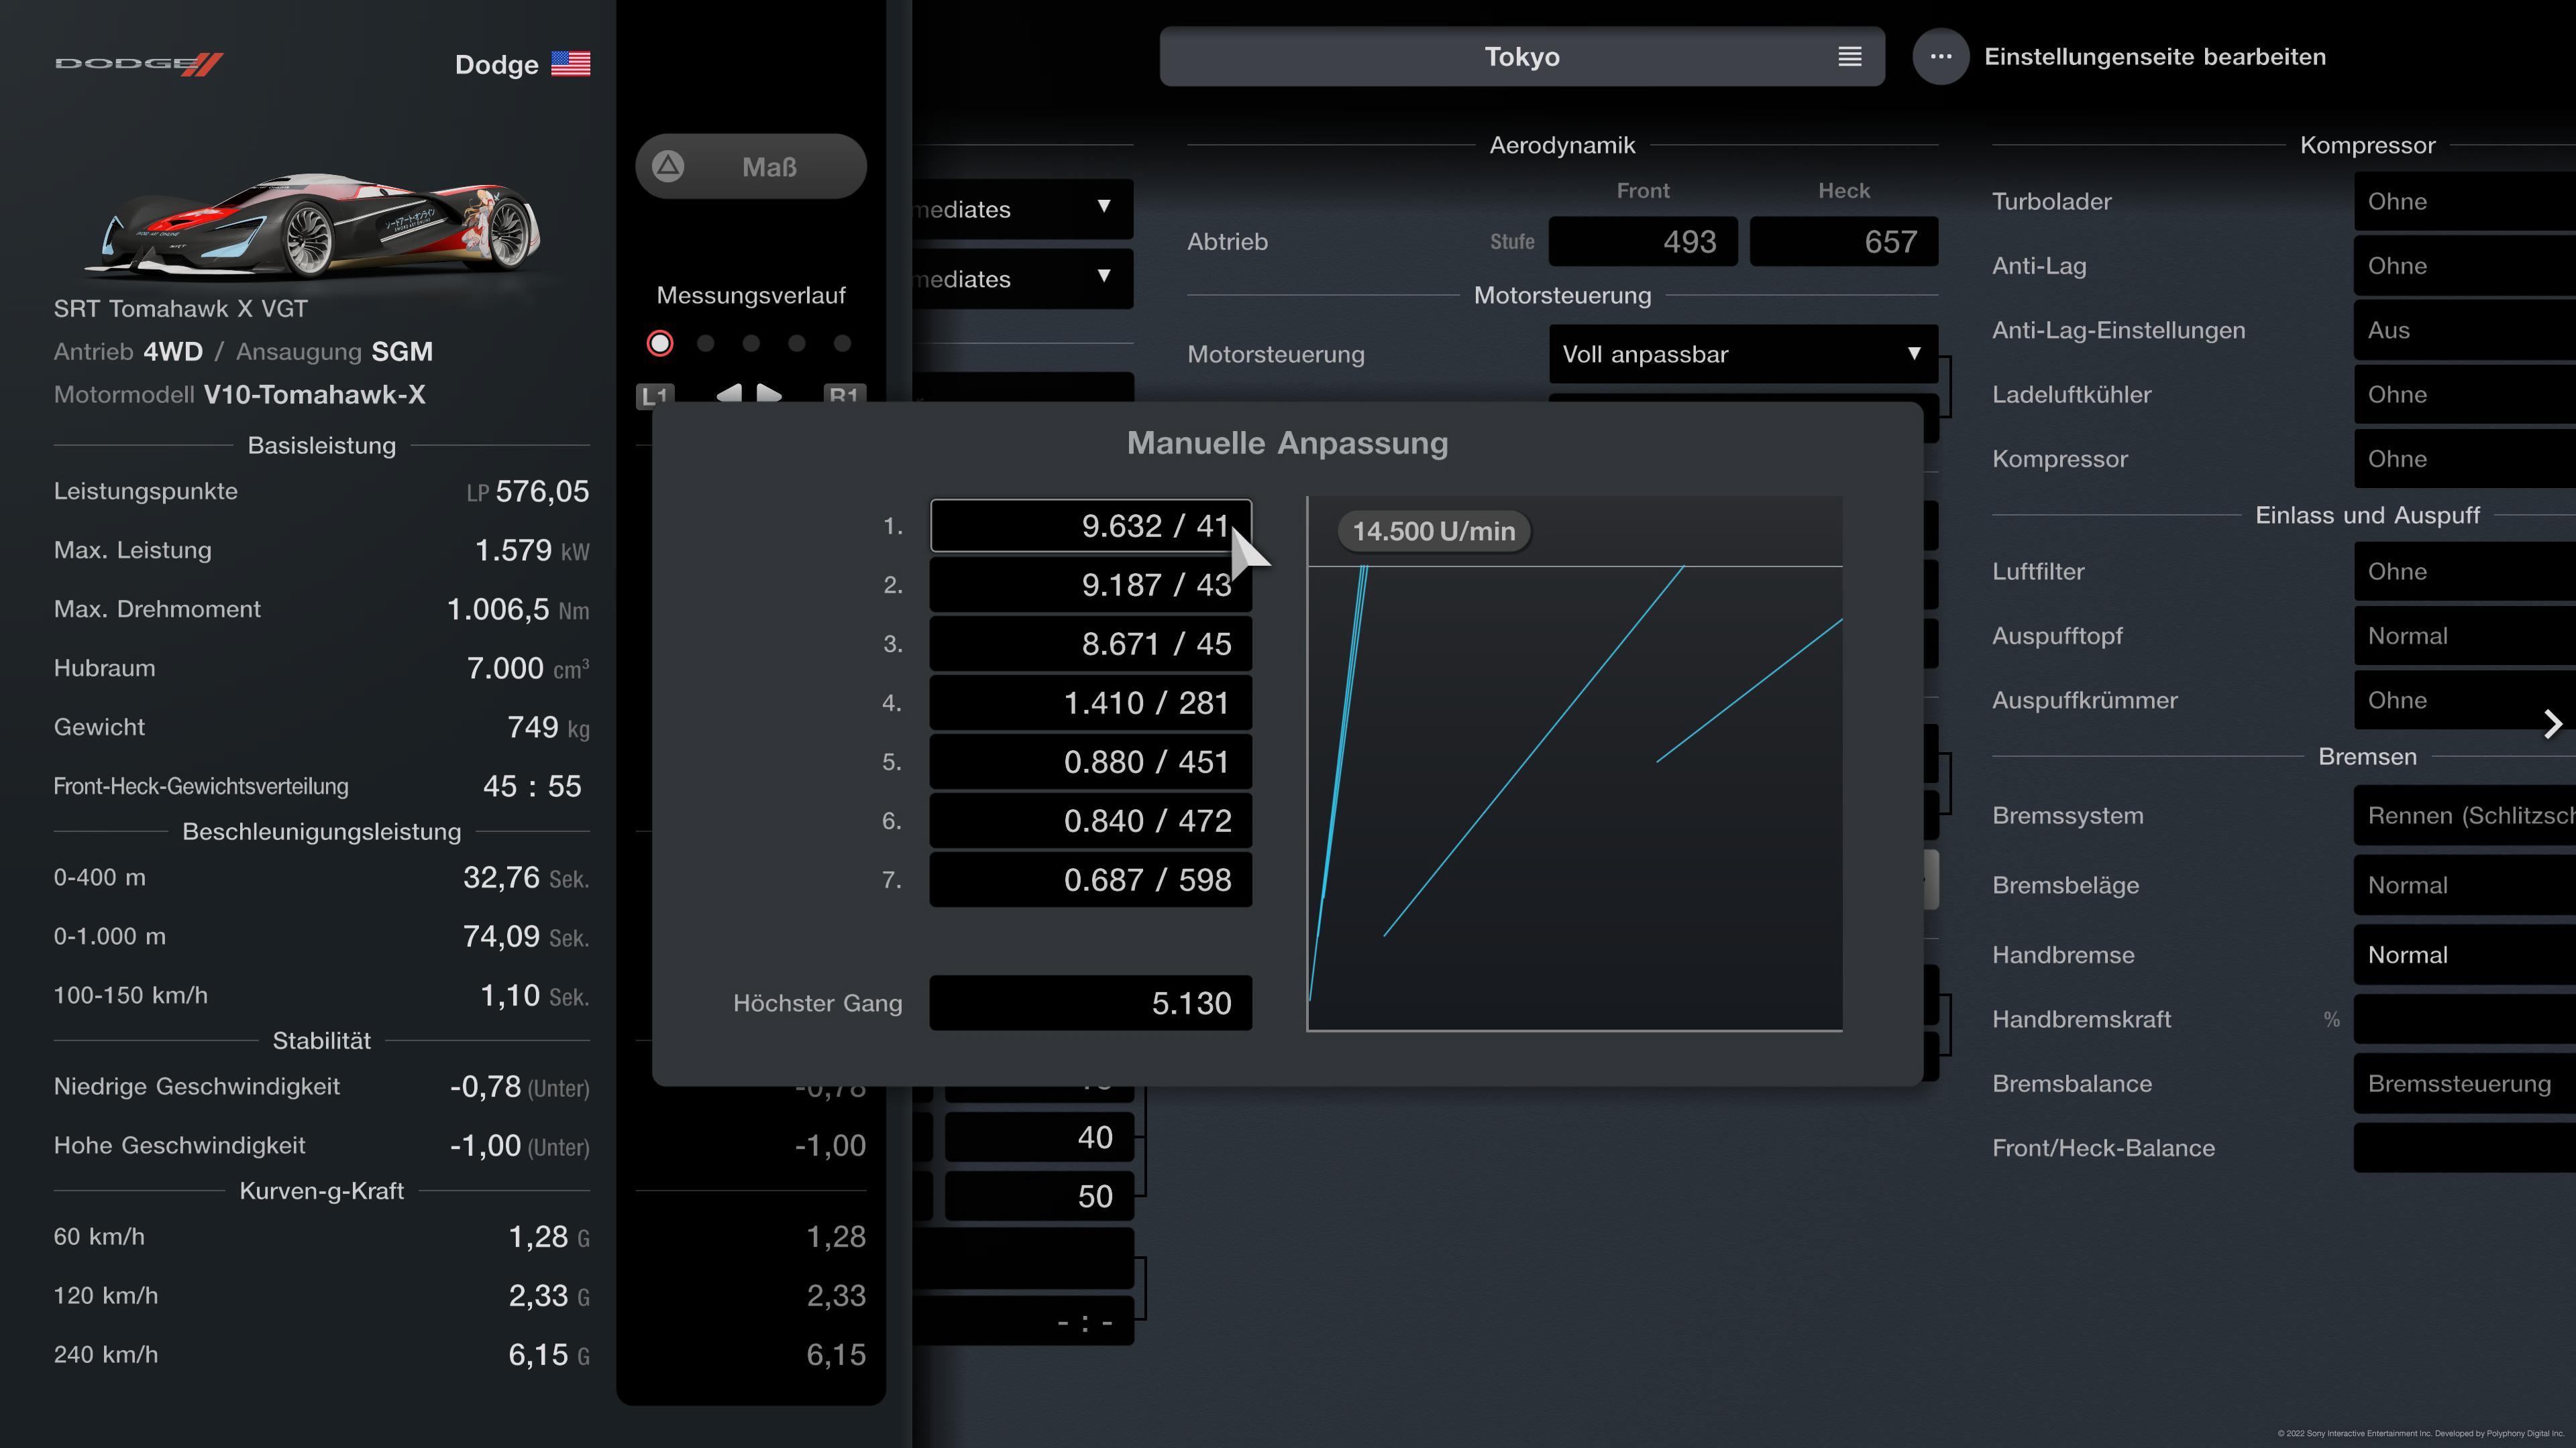Click Max. Leistung value 1.579 kW

[532, 550]
